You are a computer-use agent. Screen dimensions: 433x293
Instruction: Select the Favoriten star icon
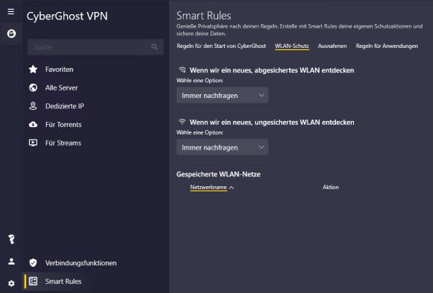[x=33, y=69]
